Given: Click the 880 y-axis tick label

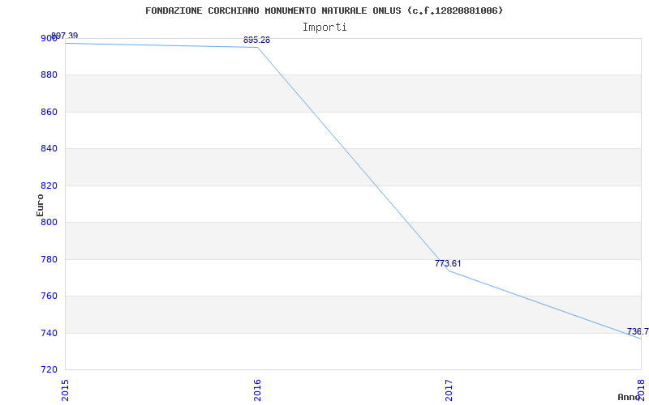Looking at the screenshot, I should [49, 75].
